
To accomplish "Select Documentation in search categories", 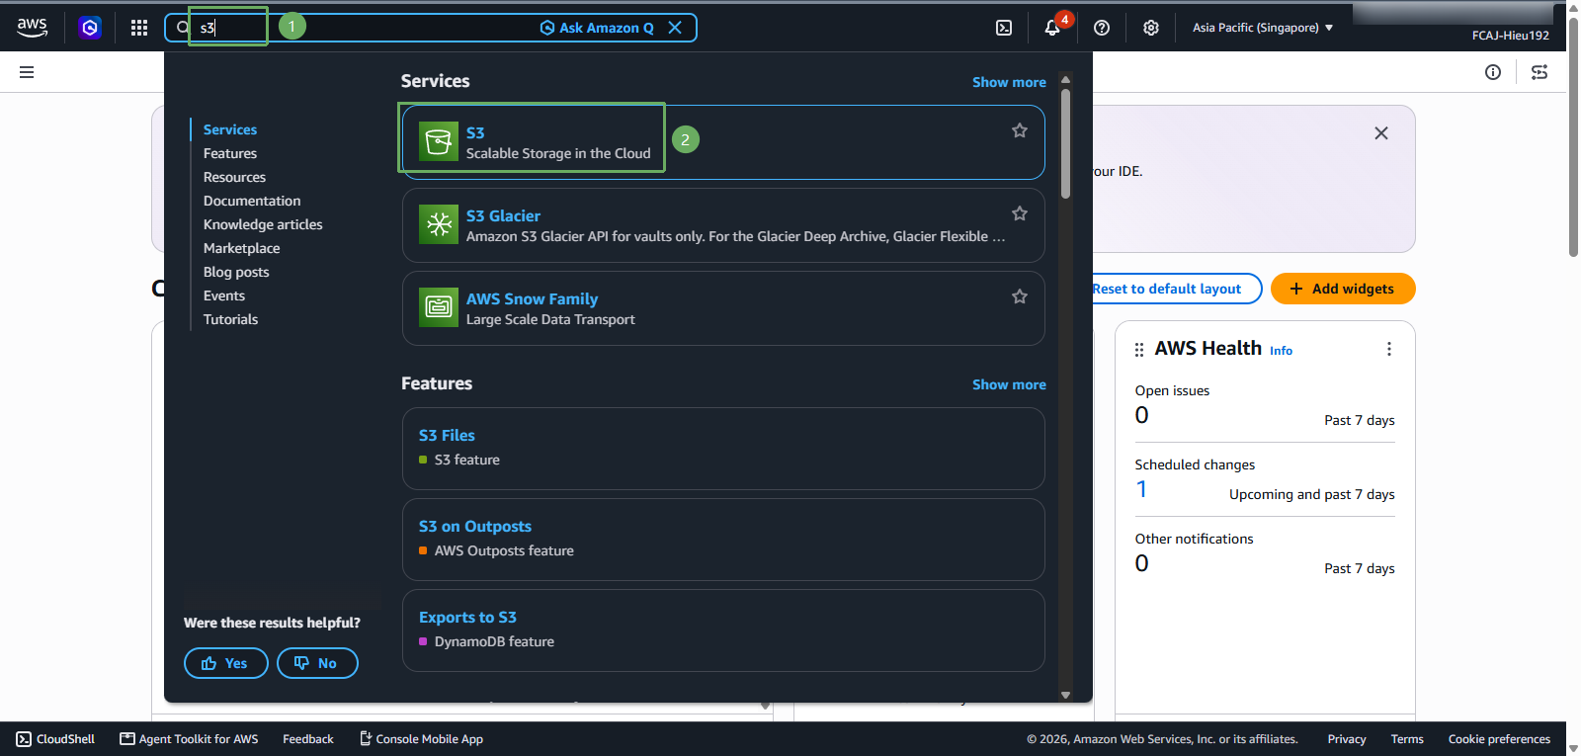I will click(252, 201).
